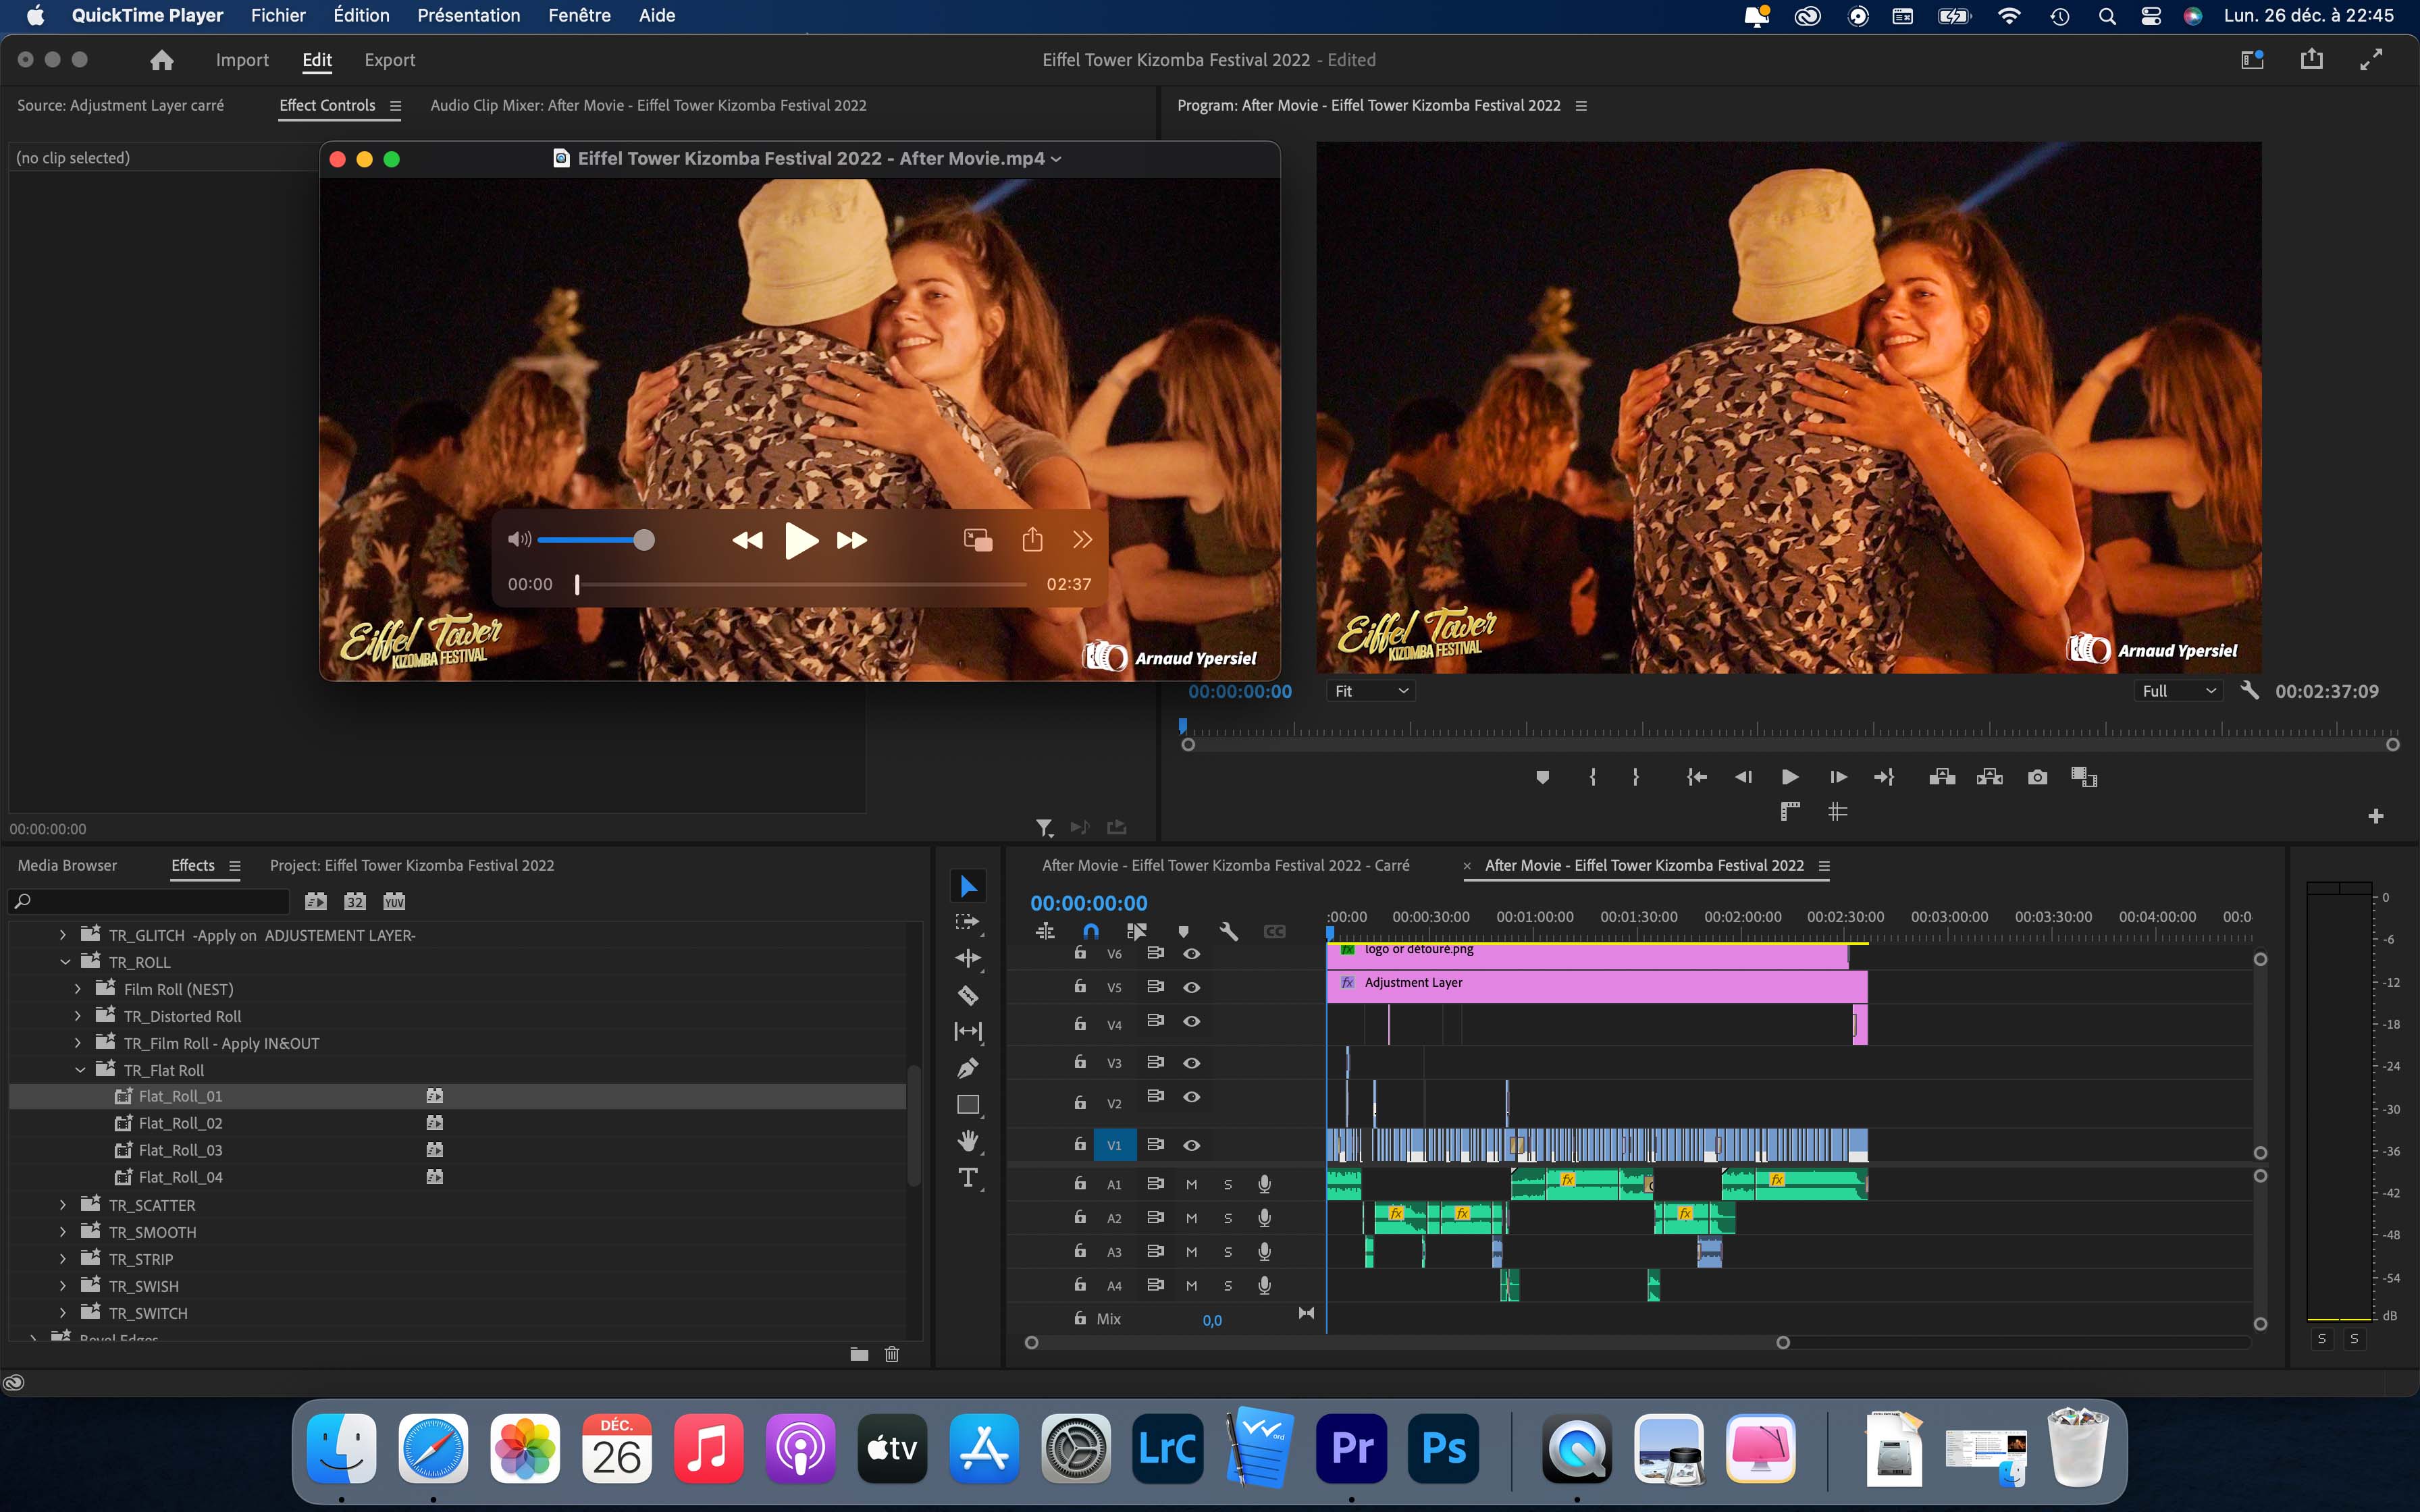Toggle voice-over record on A3
This screenshot has width=2420, height=1512.
[1264, 1251]
